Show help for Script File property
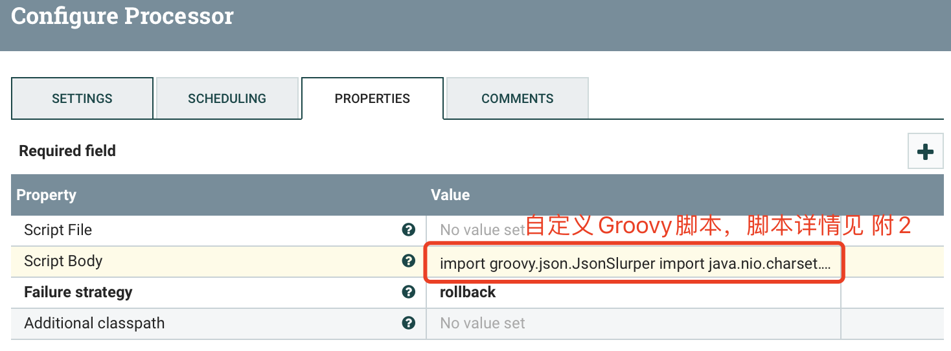The image size is (951, 351). [408, 230]
